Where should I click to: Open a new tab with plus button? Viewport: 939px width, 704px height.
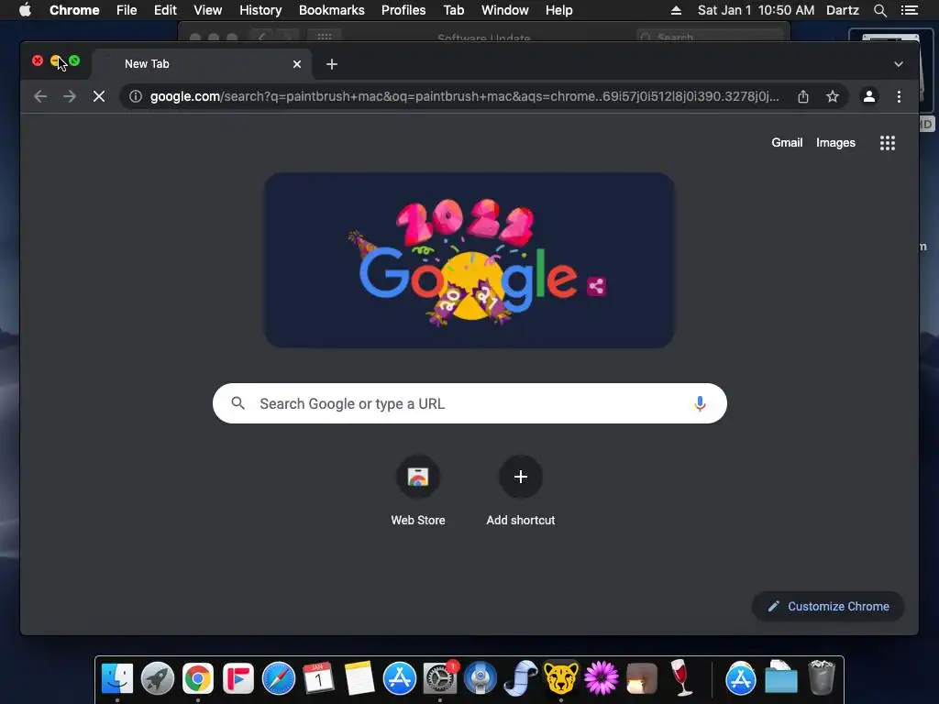coord(332,64)
